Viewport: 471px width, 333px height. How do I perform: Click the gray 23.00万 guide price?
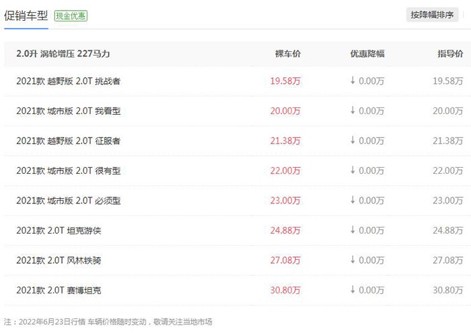pyautogui.click(x=448, y=201)
